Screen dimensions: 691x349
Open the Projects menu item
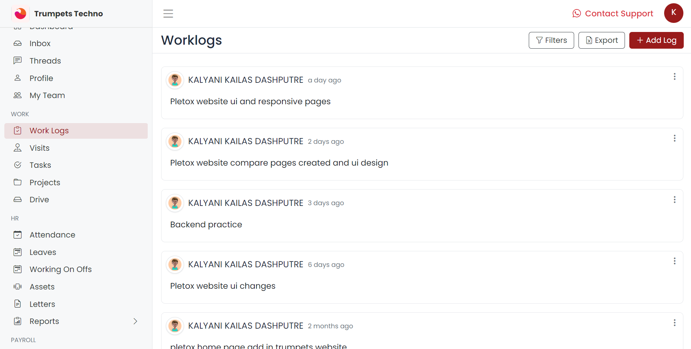click(45, 183)
